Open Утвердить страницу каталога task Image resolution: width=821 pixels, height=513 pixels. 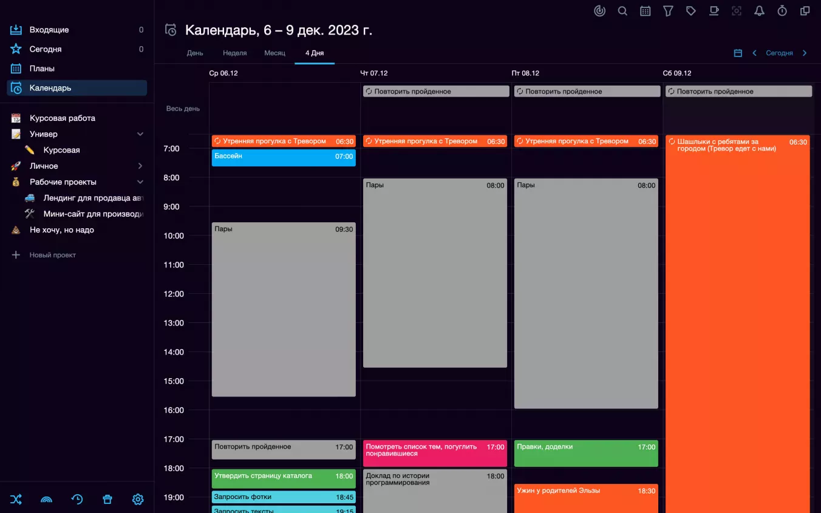[284, 479]
